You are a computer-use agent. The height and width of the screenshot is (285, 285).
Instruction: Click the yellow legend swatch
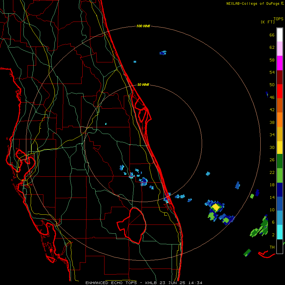(x=280, y=148)
